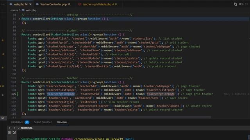Switch to the PROBLEMS panel tab
The height and width of the screenshot is (140, 250).
(17, 122)
